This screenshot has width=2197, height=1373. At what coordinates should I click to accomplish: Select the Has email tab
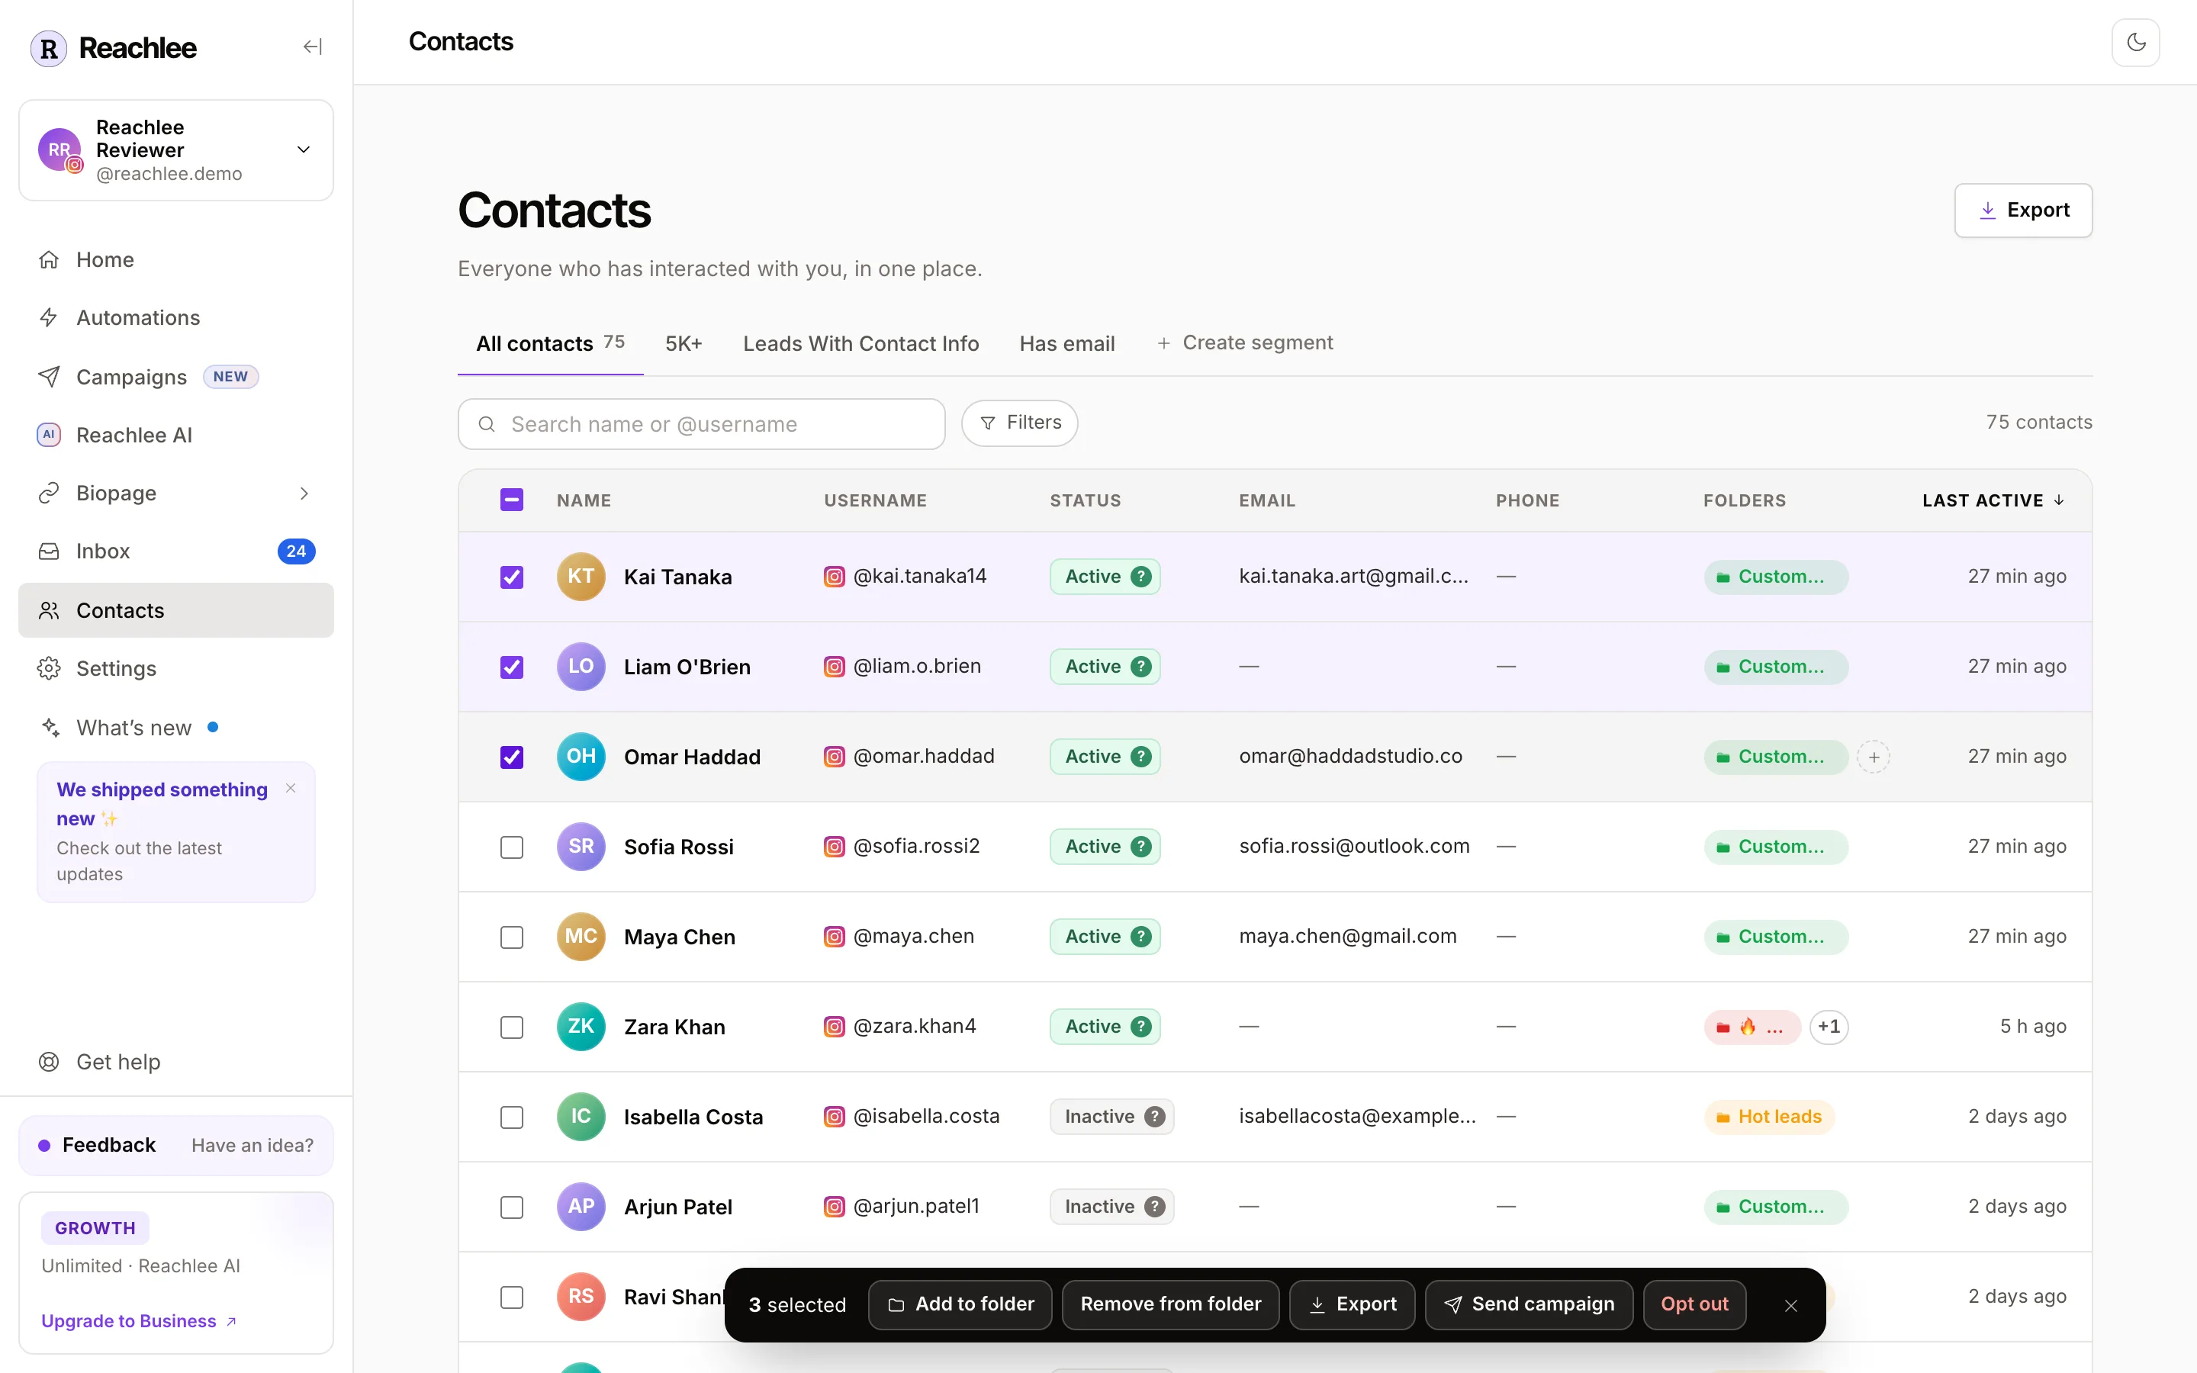pos(1066,343)
